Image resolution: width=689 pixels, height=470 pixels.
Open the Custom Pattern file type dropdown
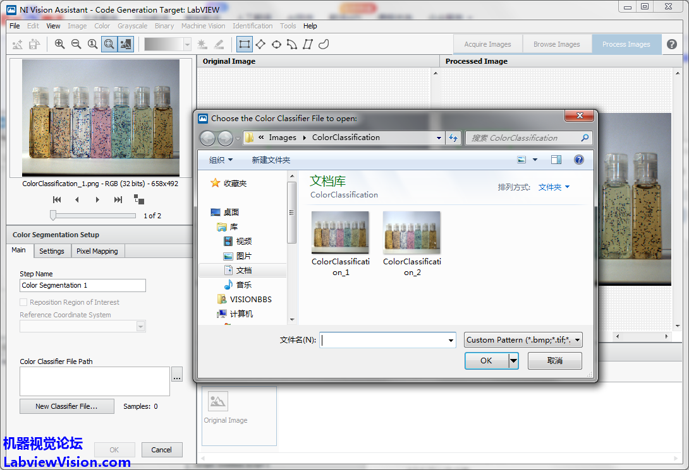[523, 340]
